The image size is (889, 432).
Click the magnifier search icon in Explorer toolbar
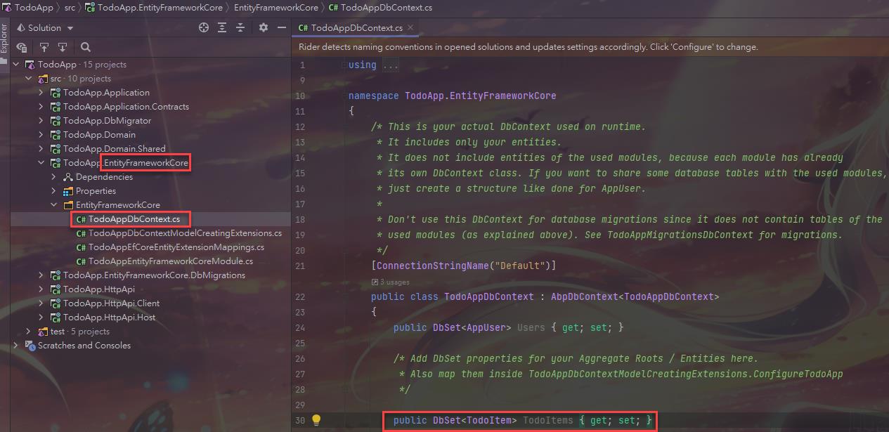(x=86, y=47)
